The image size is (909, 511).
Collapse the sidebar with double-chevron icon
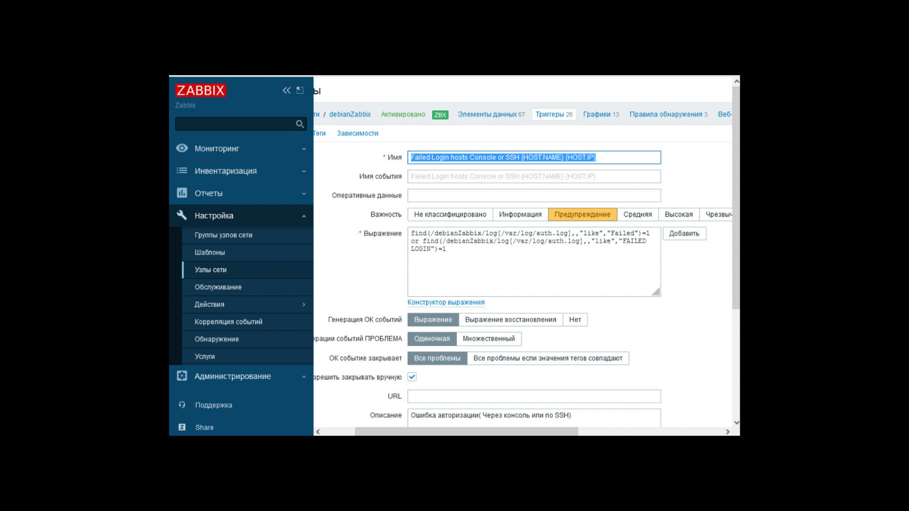tap(286, 90)
